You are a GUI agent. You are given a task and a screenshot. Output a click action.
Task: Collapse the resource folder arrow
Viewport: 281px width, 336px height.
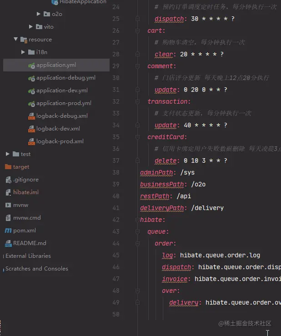(x=15, y=39)
